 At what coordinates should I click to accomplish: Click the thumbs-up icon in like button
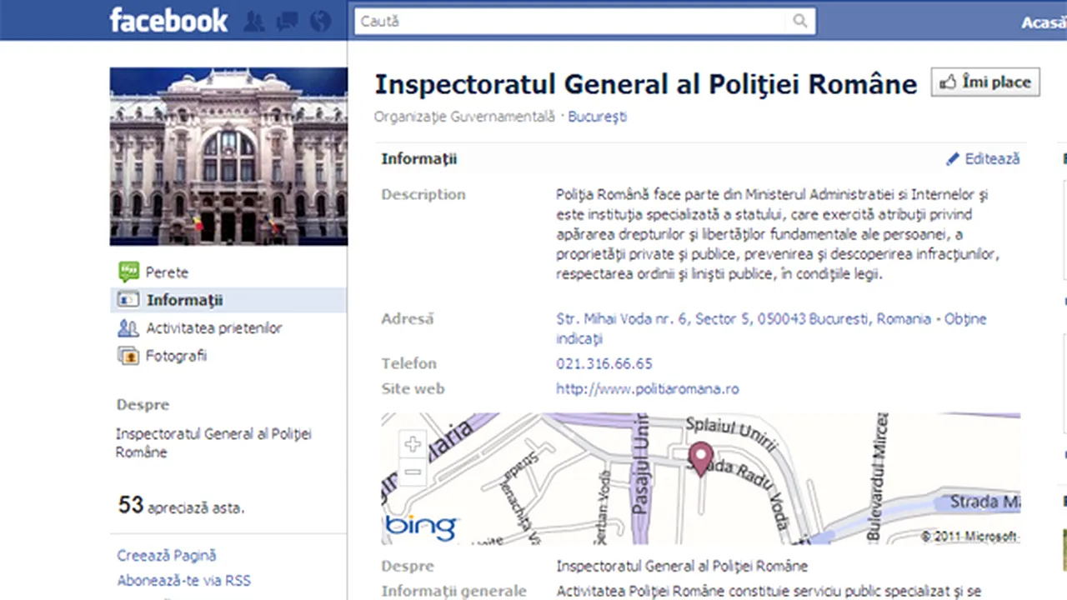point(948,82)
